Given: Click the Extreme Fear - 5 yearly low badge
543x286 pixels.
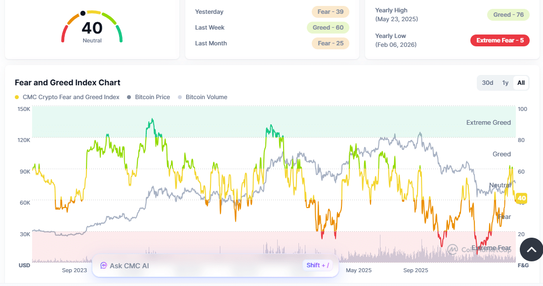Looking at the screenshot, I should tap(500, 40).
